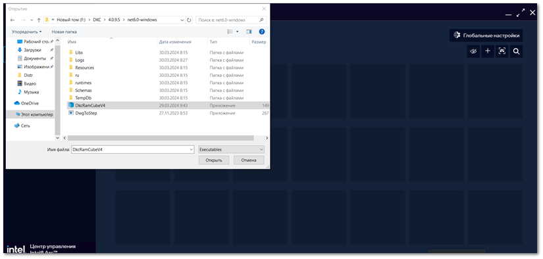
Task: Click modified date 29.03.2024 9:43 cell
Action: click(x=173, y=105)
